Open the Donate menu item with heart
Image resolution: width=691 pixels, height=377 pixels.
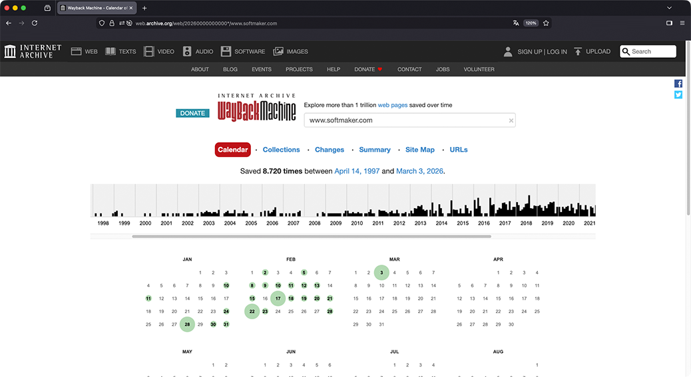pos(368,70)
